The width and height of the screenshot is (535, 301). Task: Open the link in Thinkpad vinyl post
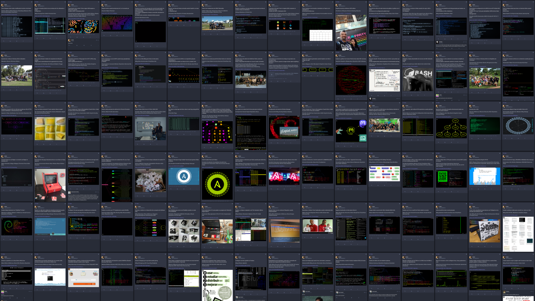(x=477, y=218)
